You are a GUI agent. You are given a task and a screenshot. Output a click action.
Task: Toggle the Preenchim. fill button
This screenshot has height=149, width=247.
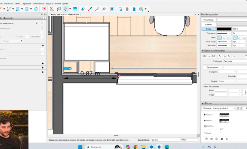(208, 20)
